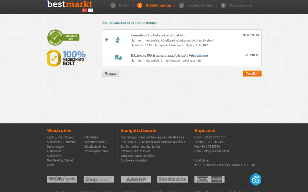Open the Fotó-Videó footer link

pos(91,137)
